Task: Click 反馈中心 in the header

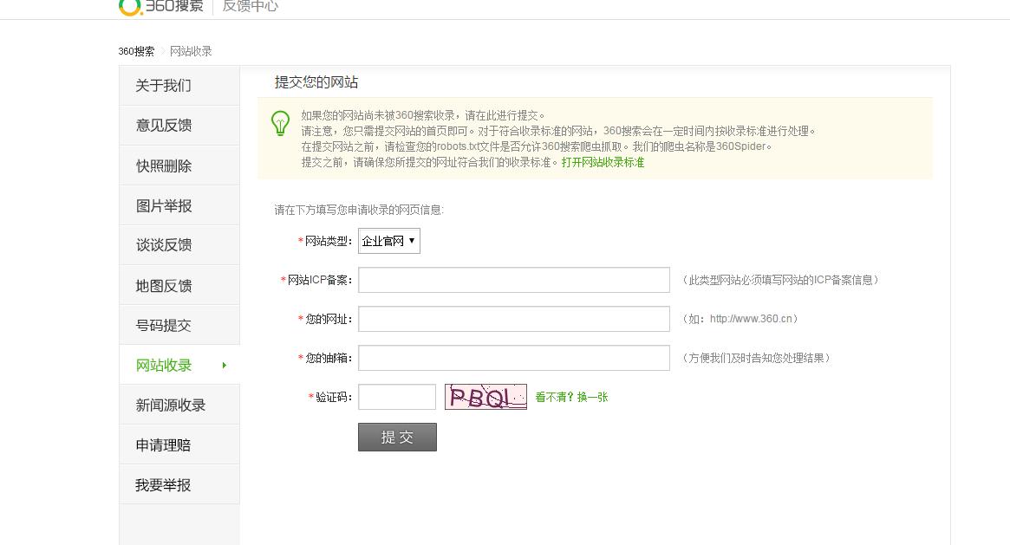Action: tap(251, 5)
